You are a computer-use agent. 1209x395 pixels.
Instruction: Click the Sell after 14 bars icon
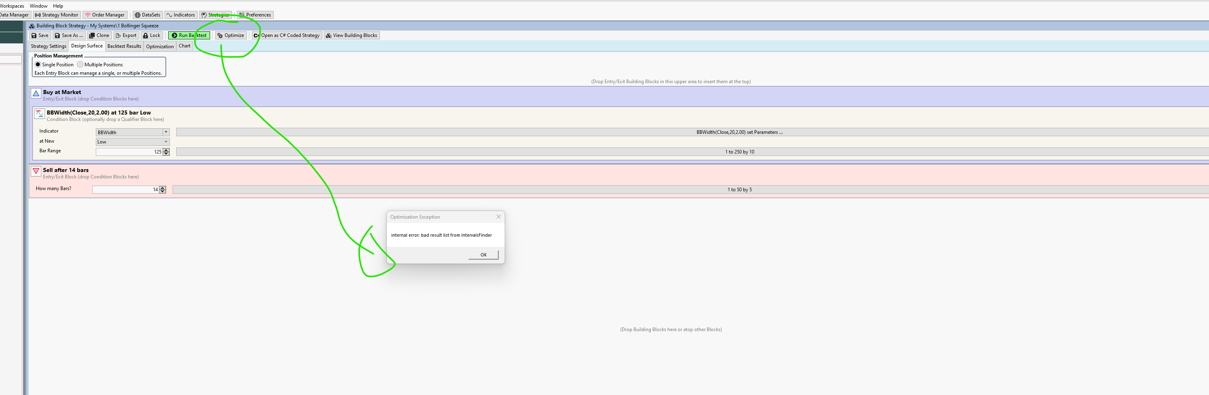pyautogui.click(x=36, y=172)
